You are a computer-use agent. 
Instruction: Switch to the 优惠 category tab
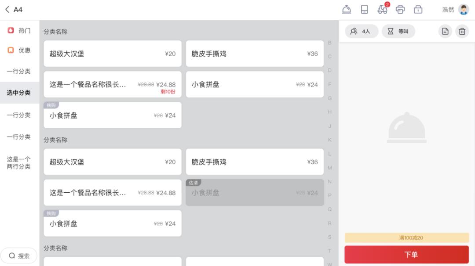click(19, 50)
